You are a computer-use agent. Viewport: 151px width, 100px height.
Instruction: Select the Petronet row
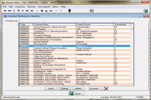(75, 67)
